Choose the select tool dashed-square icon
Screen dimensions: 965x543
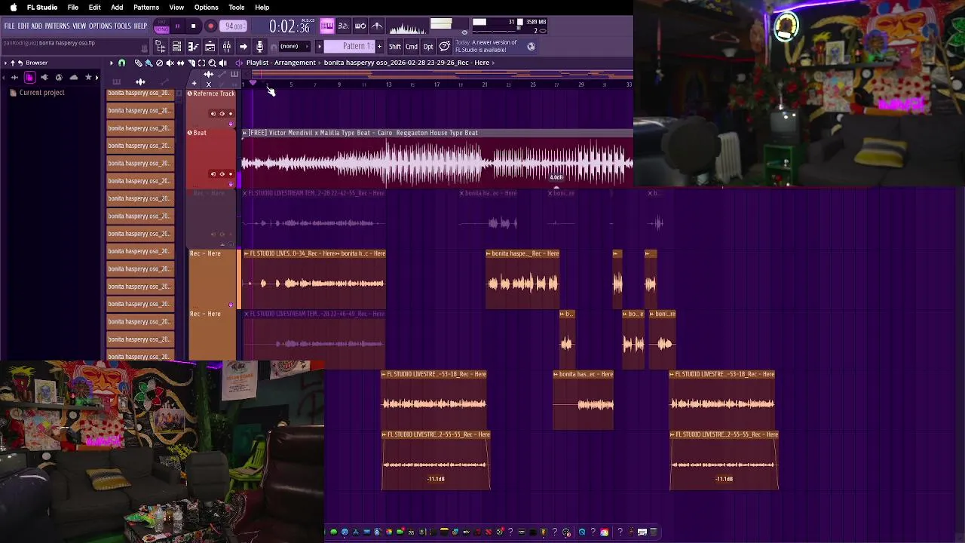point(201,63)
